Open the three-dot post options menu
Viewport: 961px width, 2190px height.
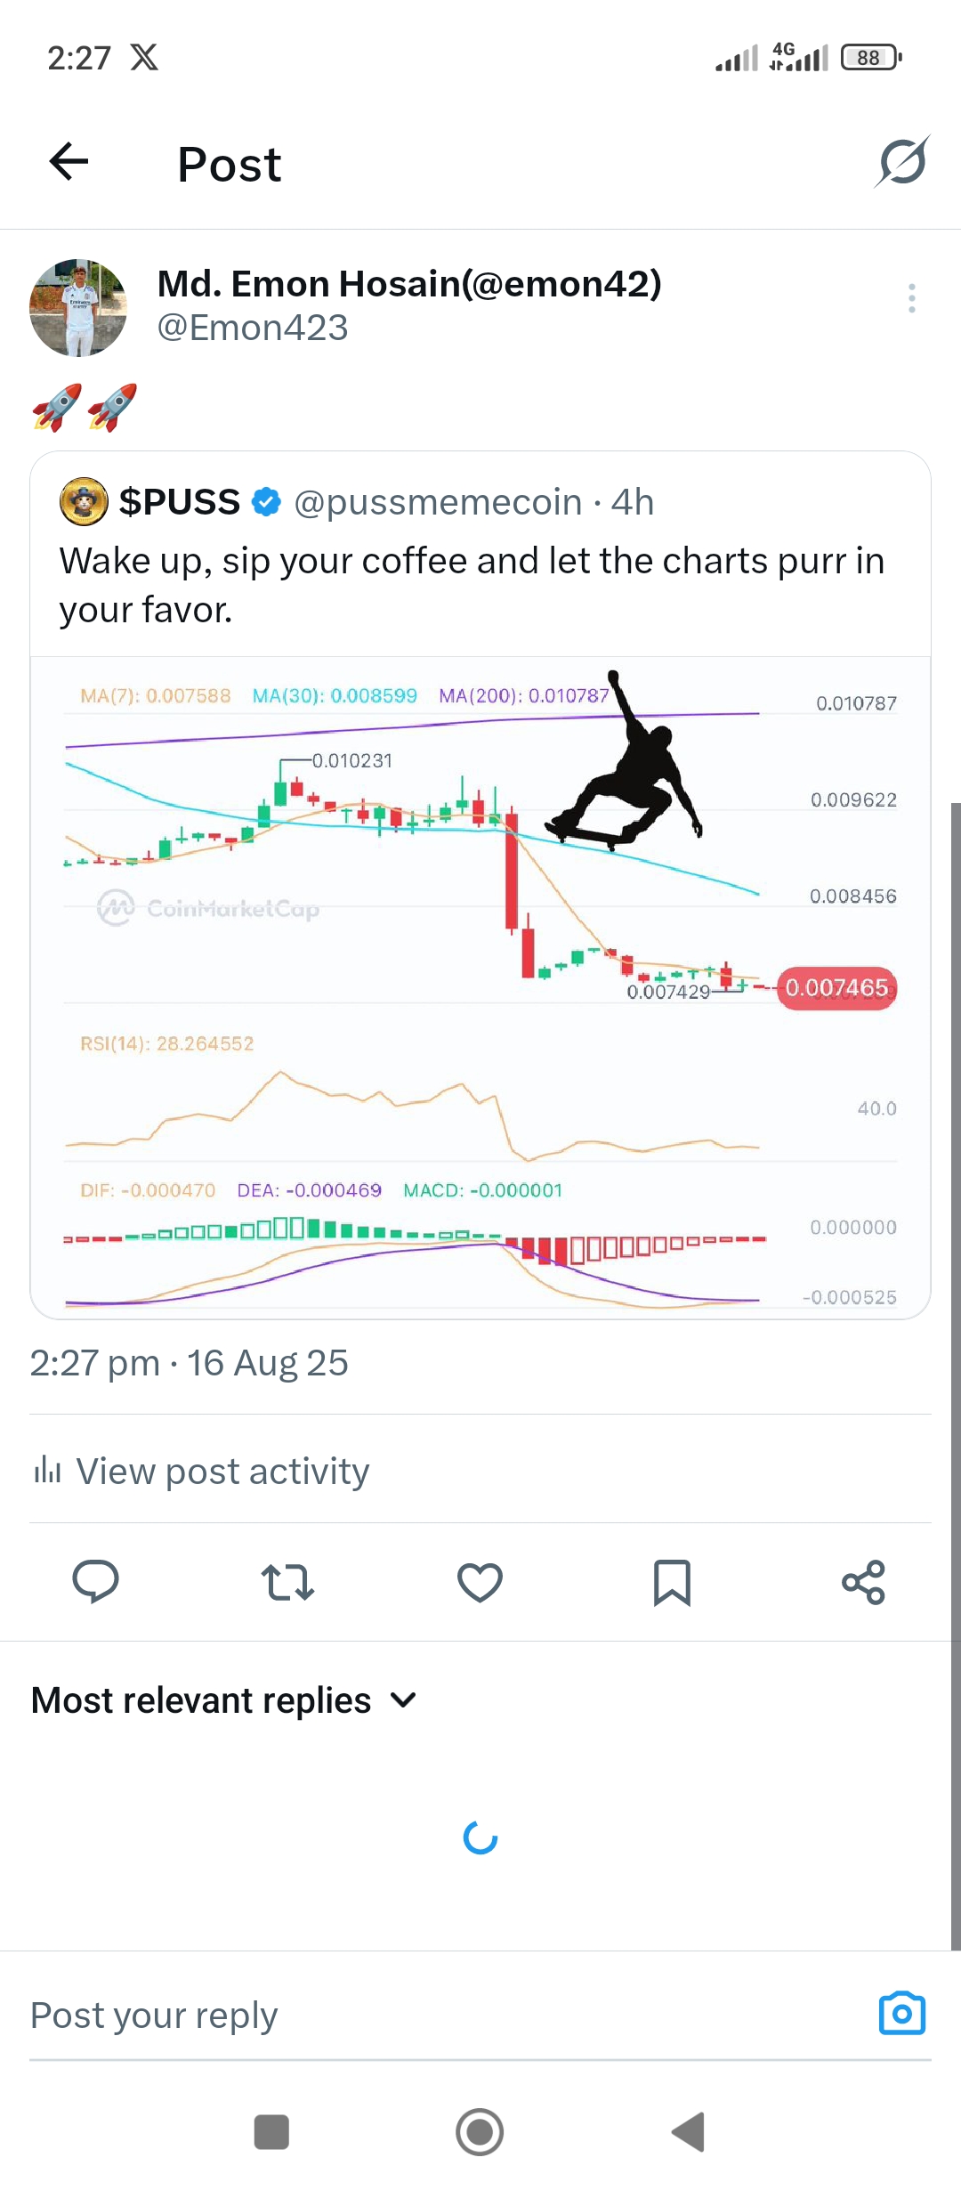click(912, 298)
